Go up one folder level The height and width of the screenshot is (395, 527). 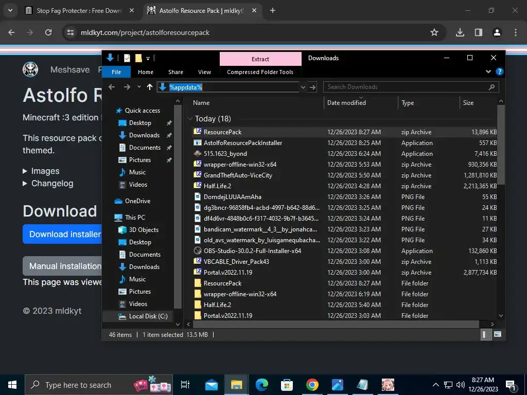pyautogui.click(x=150, y=87)
